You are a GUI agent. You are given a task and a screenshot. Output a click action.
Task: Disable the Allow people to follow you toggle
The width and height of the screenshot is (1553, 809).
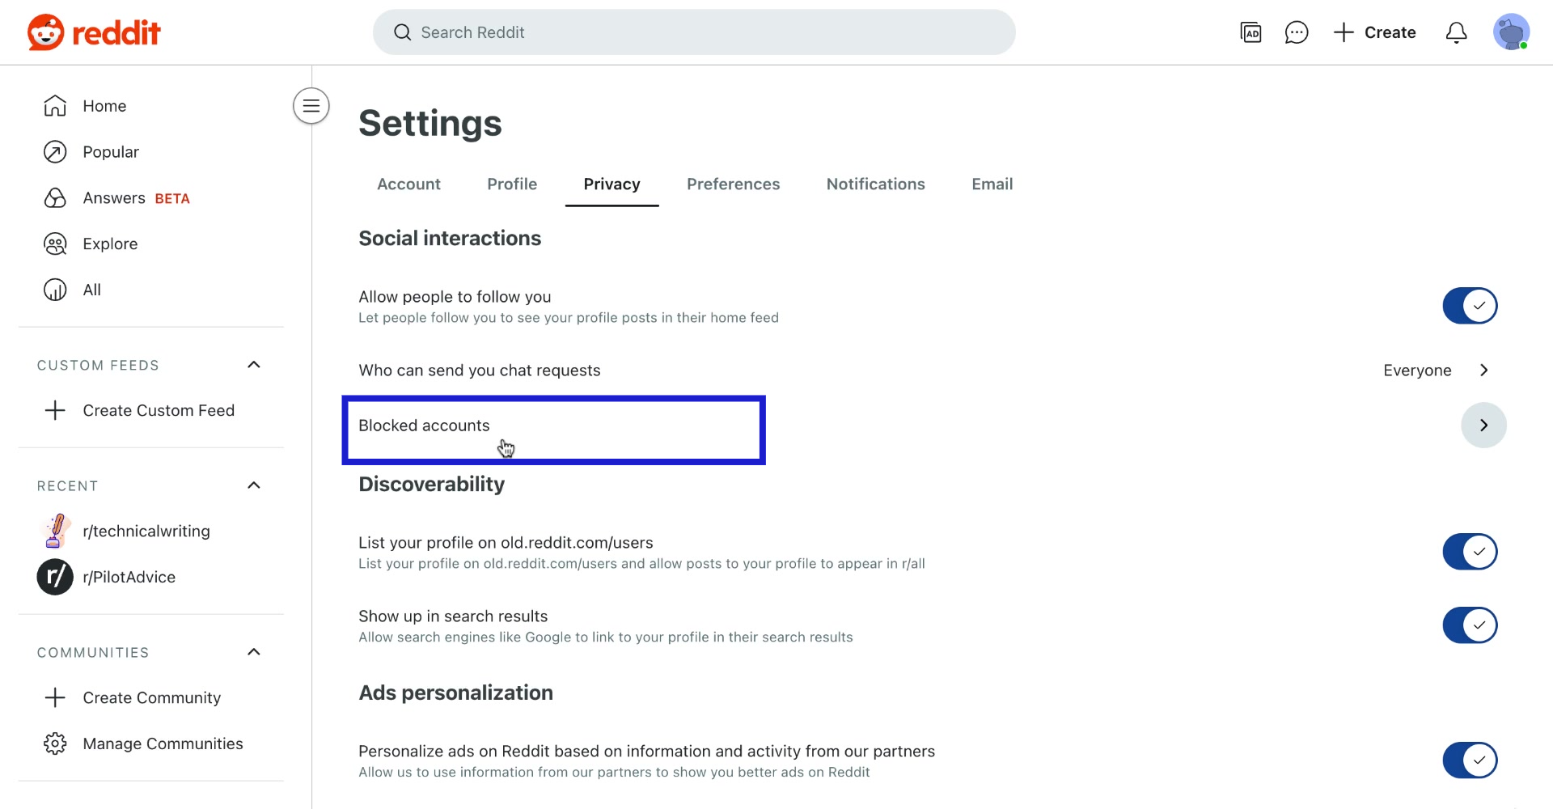[1470, 306]
